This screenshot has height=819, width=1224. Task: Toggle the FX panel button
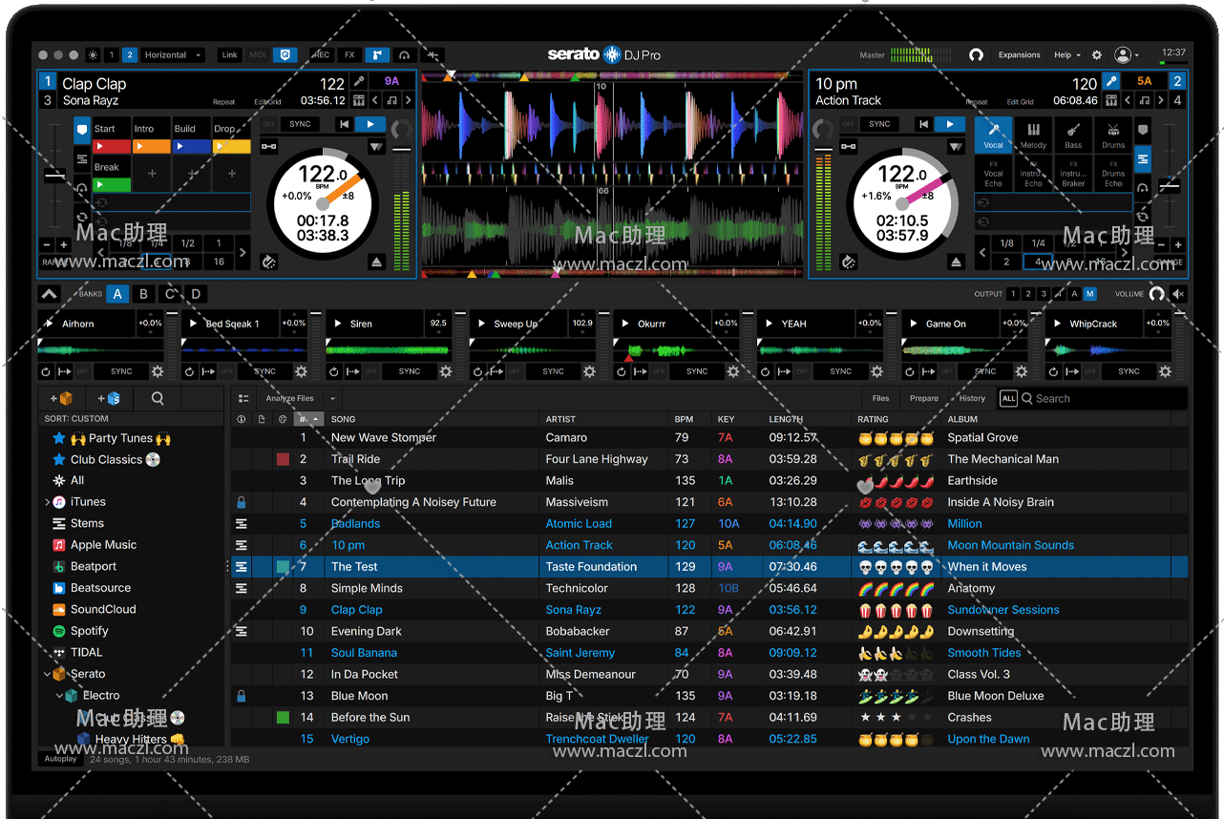pos(349,55)
